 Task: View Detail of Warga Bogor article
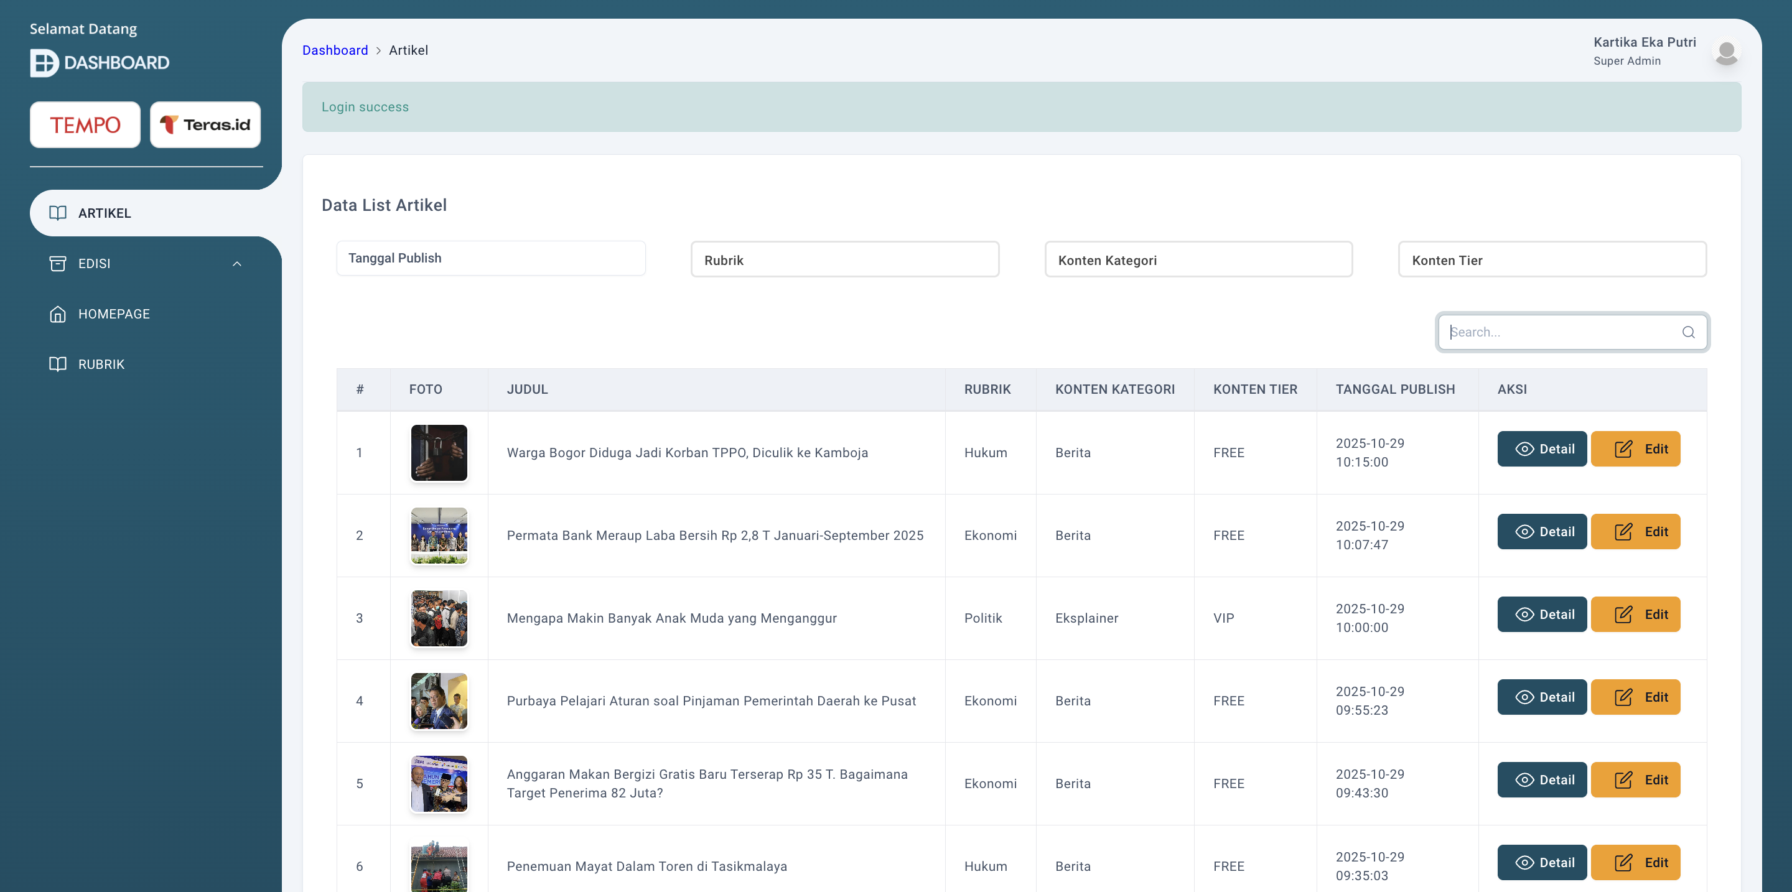point(1542,449)
